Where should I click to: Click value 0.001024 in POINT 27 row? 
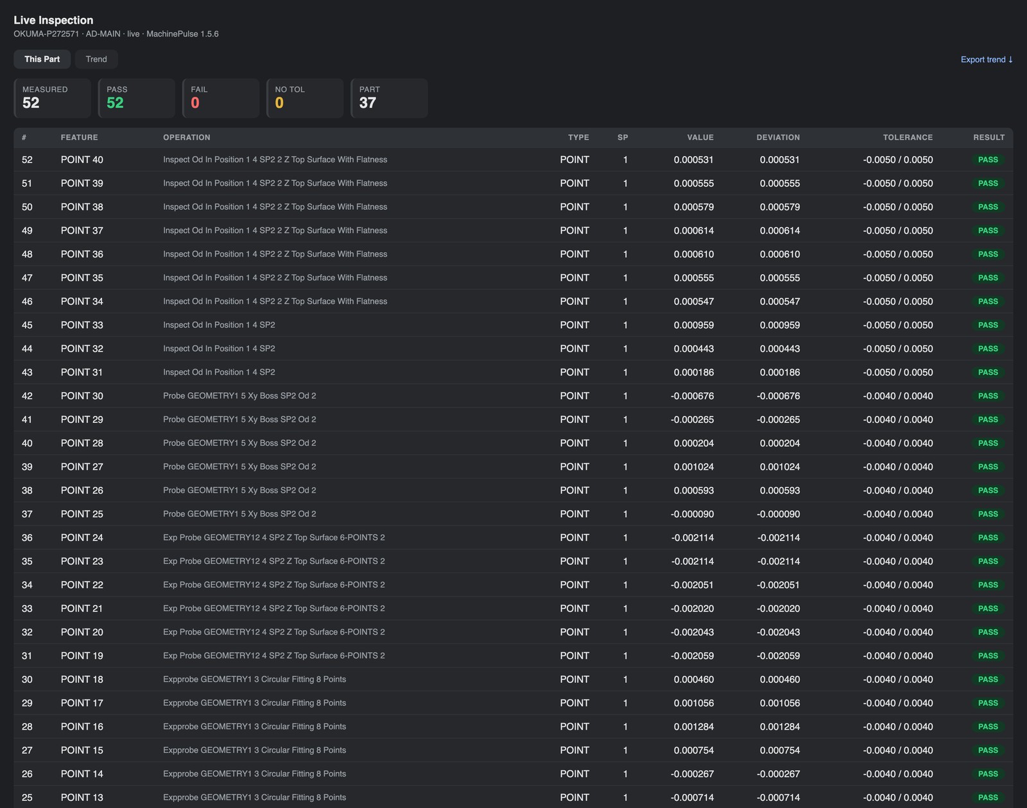point(694,467)
